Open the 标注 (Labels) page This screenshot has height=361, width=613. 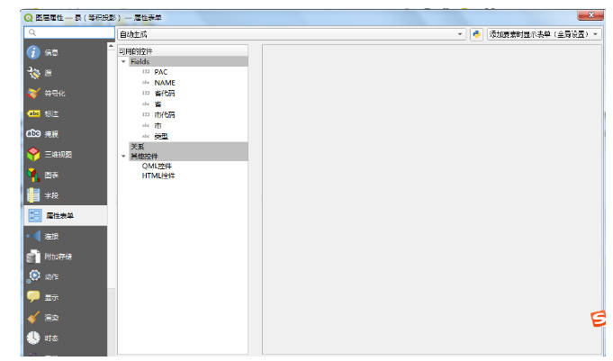66,113
